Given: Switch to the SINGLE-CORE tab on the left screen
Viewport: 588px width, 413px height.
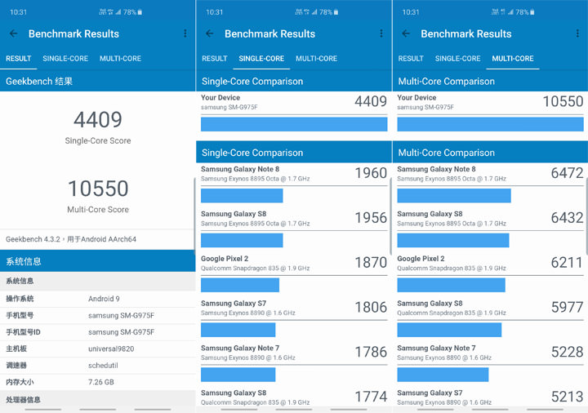Looking at the screenshot, I should click(x=65, y=59).
